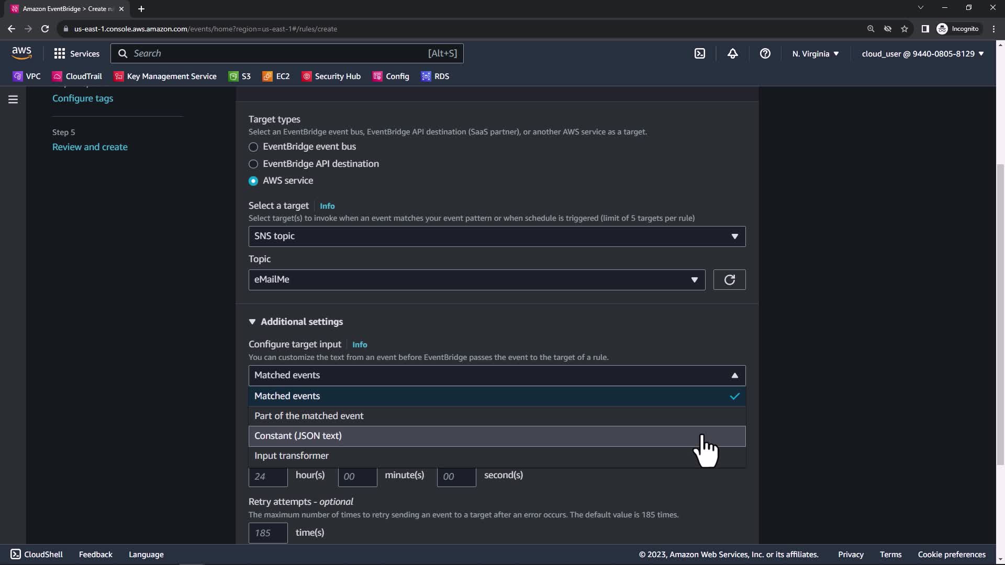Screen dimensions: 1005x565
Task: Select the EventBridge event bus radio
Action: (253, 147)
